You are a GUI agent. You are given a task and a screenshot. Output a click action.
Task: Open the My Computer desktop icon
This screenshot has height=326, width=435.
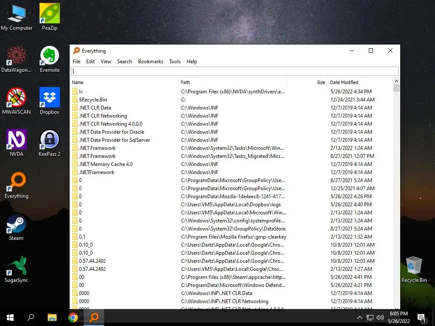[x=17, y=17]
